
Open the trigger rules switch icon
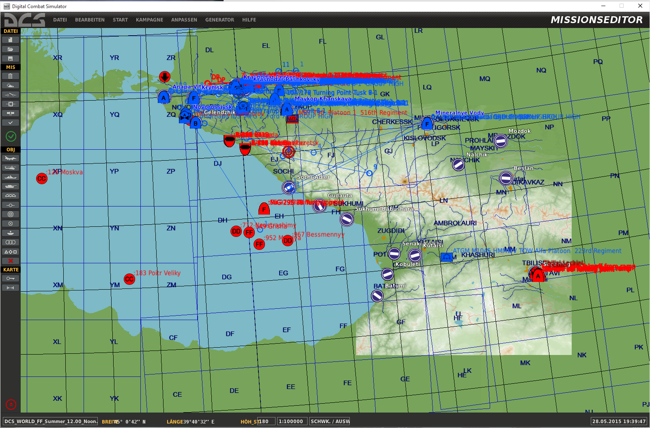pos(11,95)
